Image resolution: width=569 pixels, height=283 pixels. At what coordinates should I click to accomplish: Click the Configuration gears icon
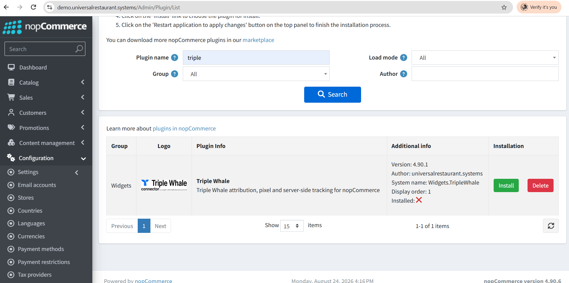click(x=11, y=158)
